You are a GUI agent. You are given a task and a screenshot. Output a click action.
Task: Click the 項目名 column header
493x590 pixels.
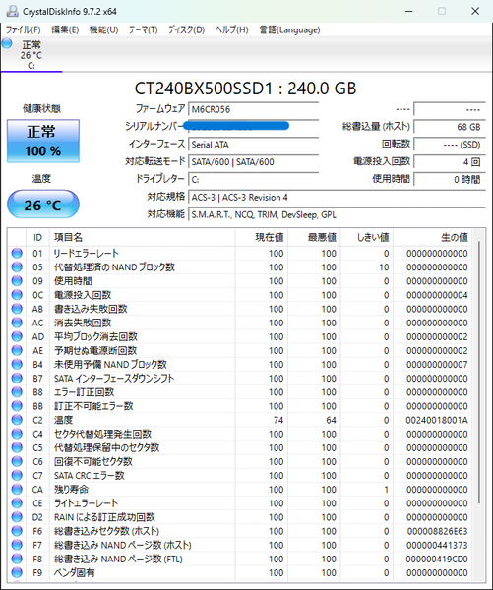tap(143, 237)
